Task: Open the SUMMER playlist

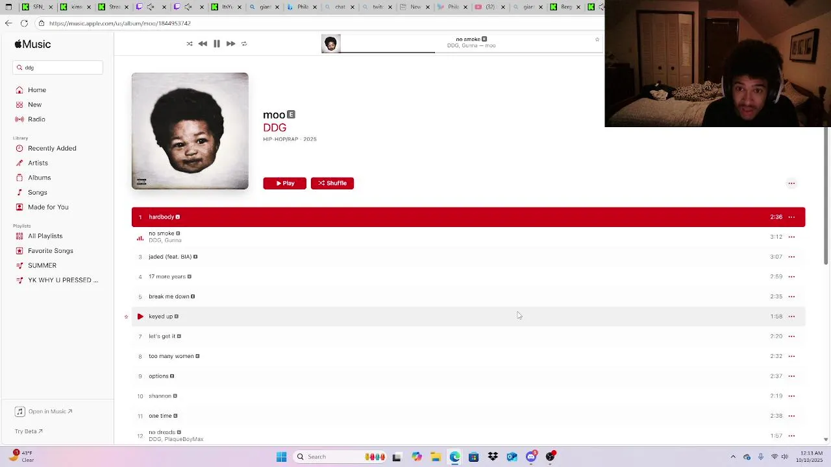Action: (x=42, y=265)
